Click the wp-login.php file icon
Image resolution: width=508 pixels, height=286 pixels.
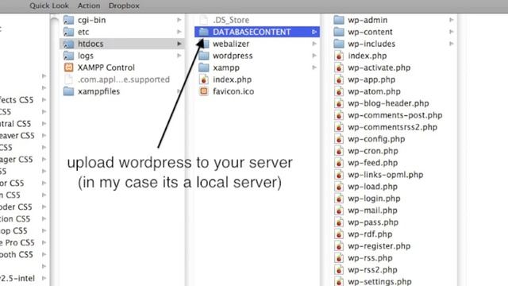[x=339, y=199]
